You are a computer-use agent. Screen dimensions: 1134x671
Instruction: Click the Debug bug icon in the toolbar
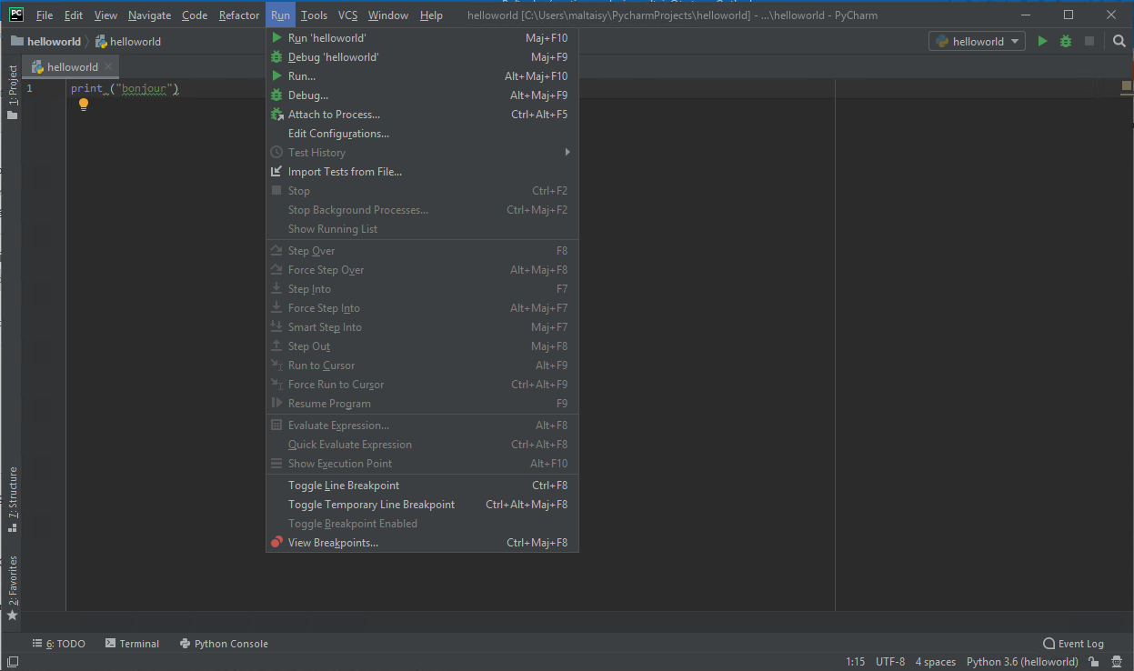coord(1065,41)
